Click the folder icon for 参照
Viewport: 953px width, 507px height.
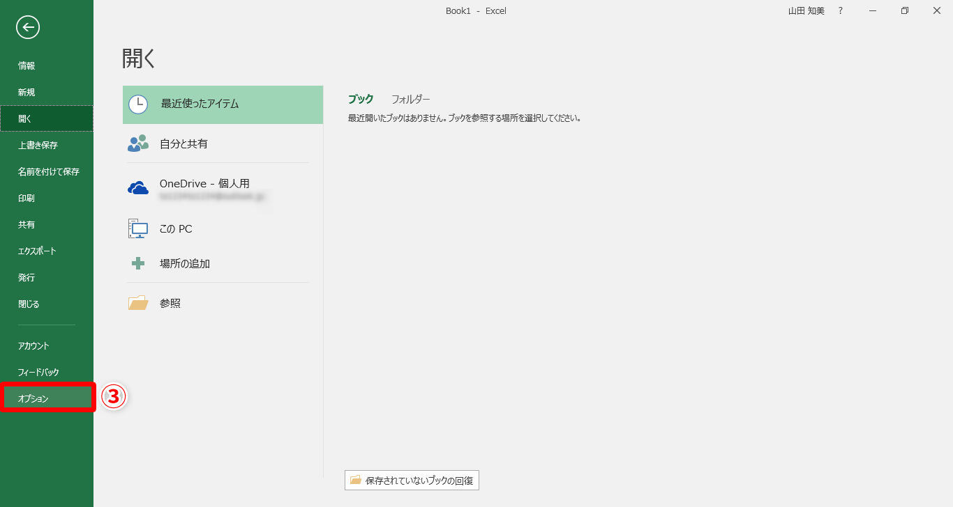(138, 303)
